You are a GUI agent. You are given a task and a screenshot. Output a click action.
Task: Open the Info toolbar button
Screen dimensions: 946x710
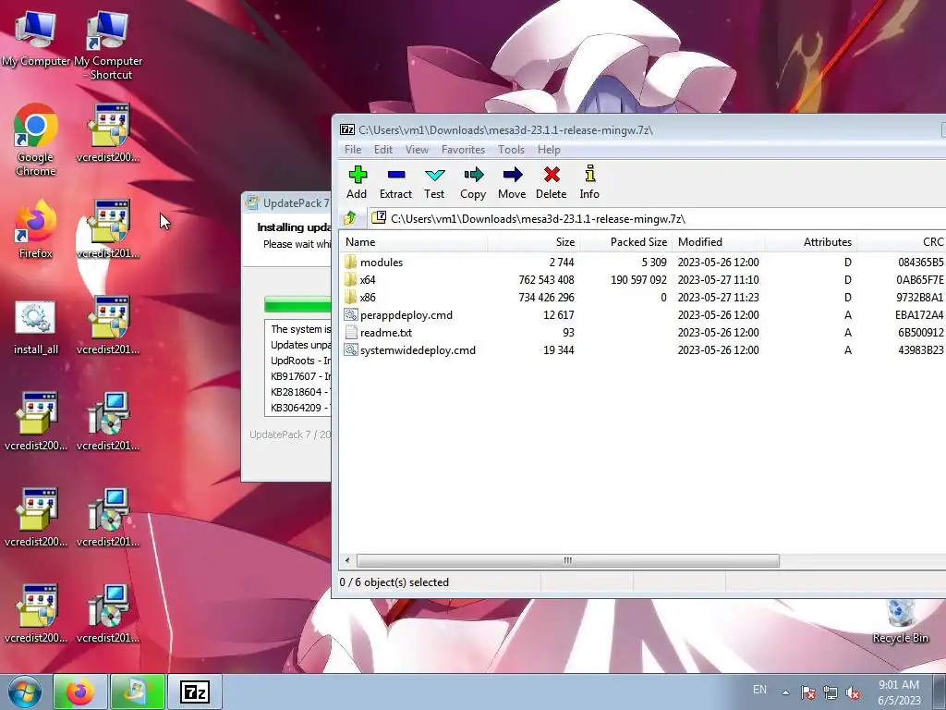[x=589, y=182]
